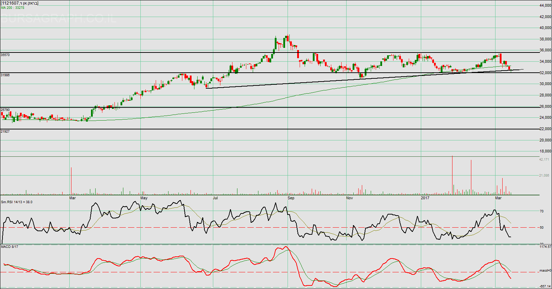
Task: Click the 21927 support level label
Action: click(x=5, y=132)
